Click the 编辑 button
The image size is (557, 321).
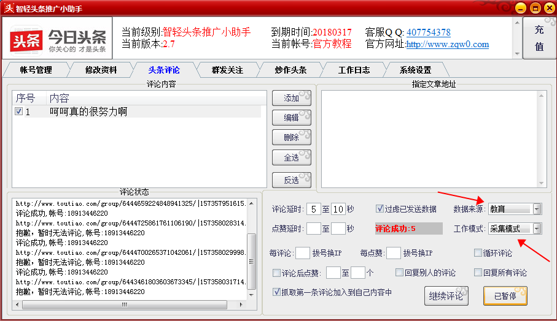(x=291, y=118)
